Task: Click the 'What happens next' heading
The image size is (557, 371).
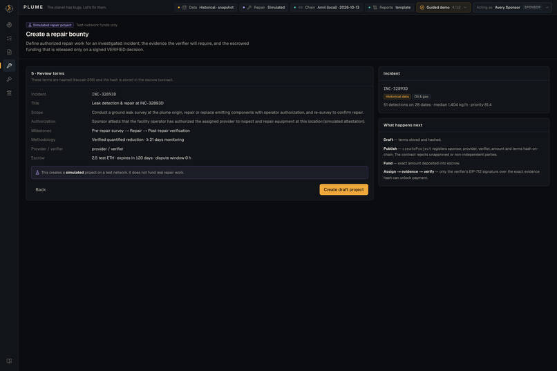Action: pyautogui.click(x=402, y=125)
